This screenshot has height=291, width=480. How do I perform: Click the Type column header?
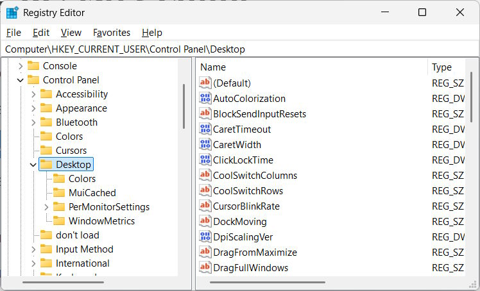(447, 67)
